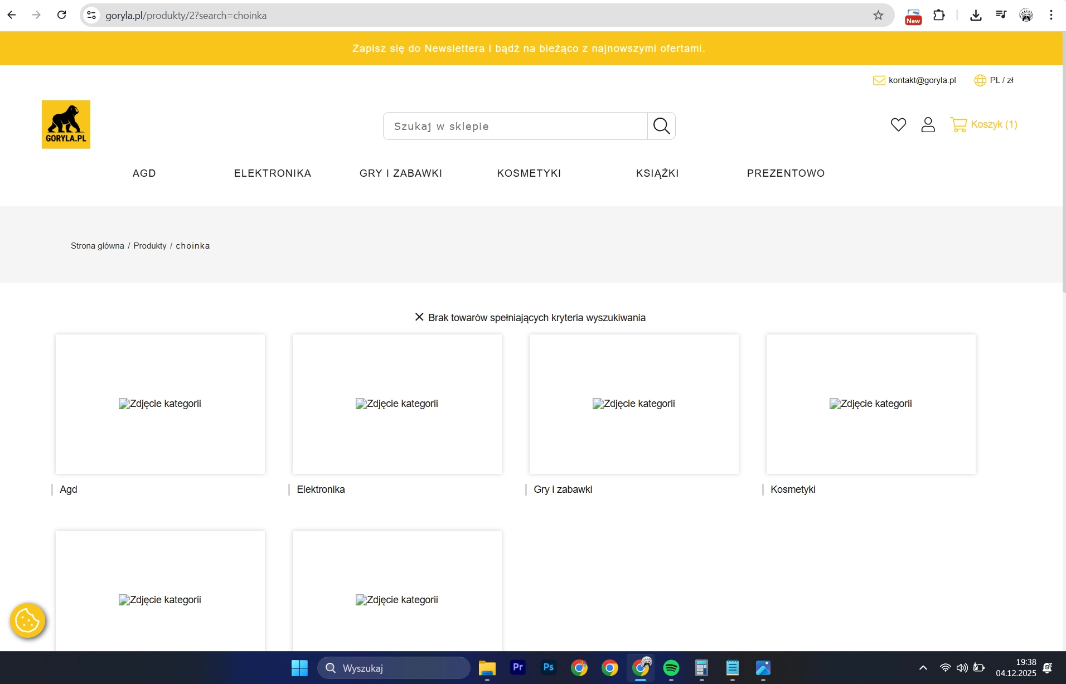The image size is (1066, 684).
Task: Open the GRY I ZABAWKI menu category
Action: (x=401, y=173)
